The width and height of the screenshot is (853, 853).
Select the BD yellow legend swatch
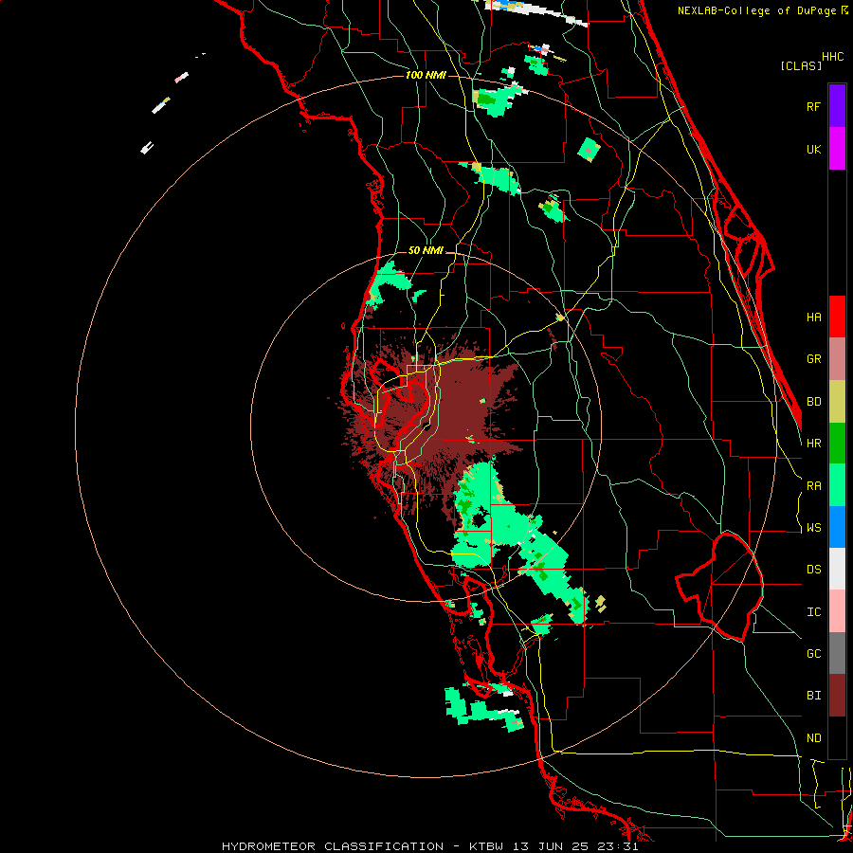pyautogui.click(x=837, y=402)
